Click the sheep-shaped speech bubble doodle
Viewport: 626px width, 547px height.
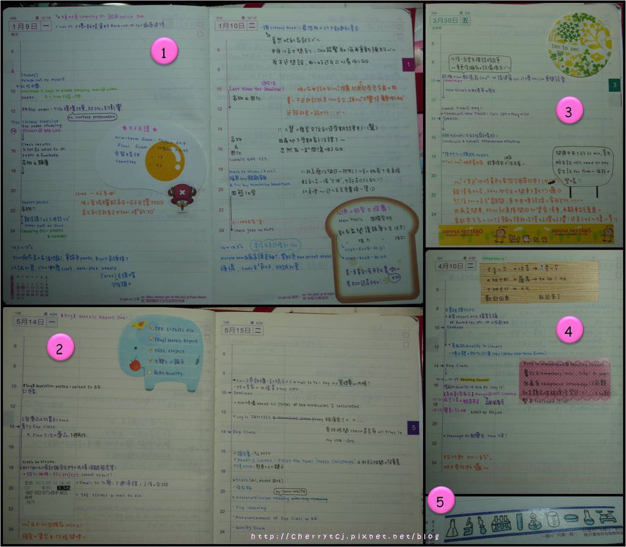coord(581,170)
